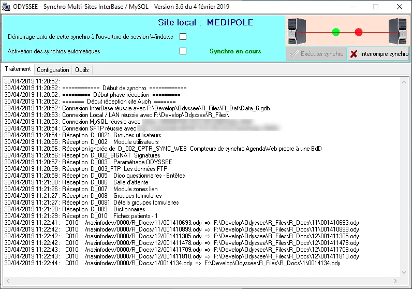Click the green connection status dot

(x=336, y=32)
